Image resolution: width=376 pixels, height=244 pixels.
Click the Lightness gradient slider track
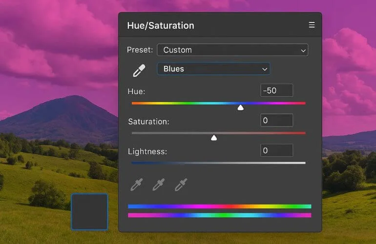[218, 163]
